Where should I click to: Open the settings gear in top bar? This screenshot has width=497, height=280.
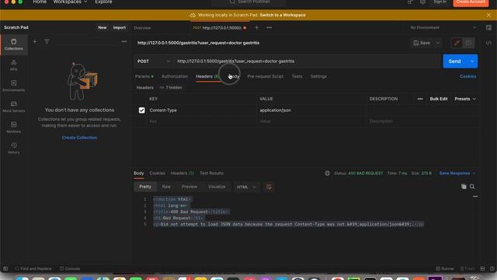coord(422,2)
